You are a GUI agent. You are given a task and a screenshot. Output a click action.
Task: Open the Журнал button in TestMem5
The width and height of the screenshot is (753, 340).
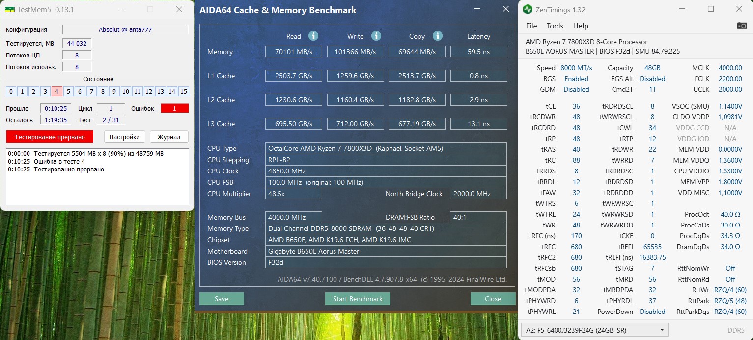click(169, 137)
